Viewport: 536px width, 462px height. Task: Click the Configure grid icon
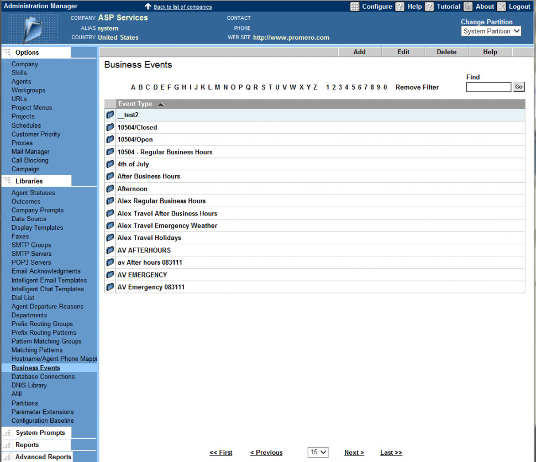pos(355,7)
